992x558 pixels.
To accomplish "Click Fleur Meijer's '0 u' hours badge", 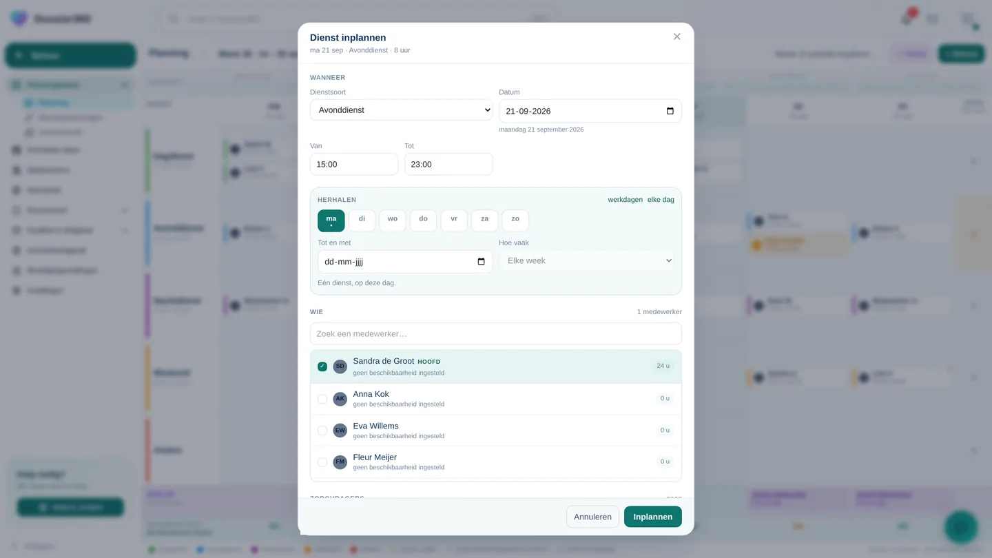I will pyautogui.click(x=665, y=462).
